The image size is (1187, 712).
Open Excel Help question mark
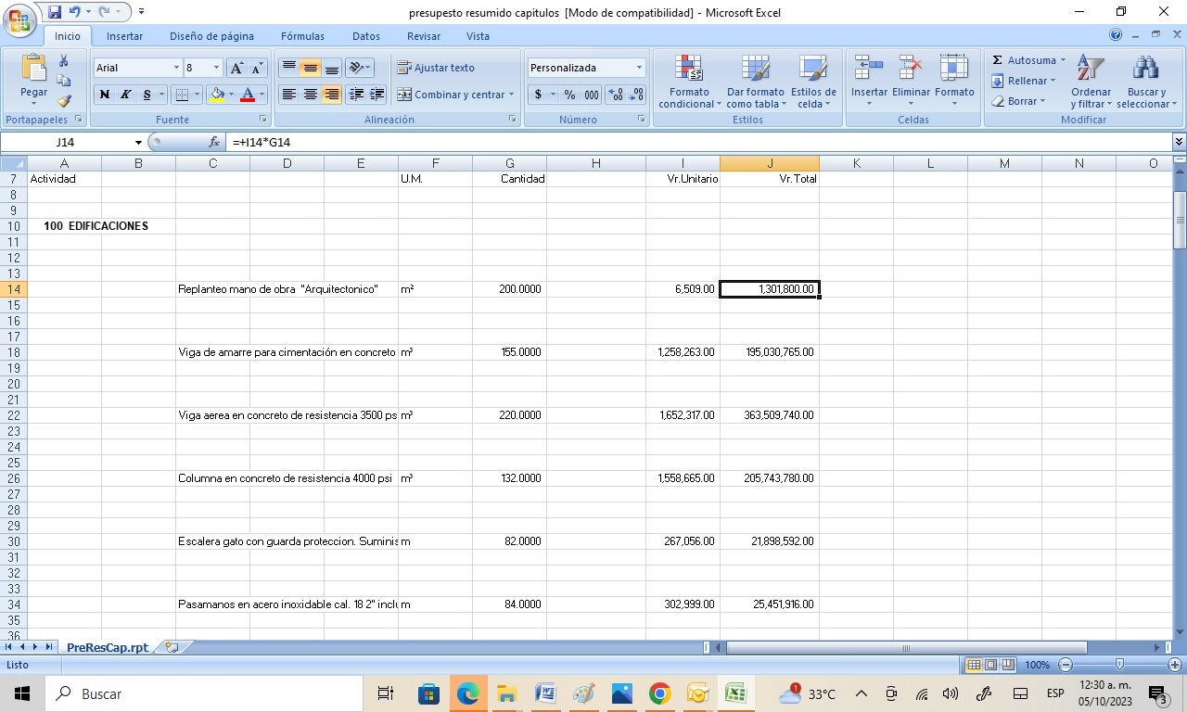tap(1116, 35)
